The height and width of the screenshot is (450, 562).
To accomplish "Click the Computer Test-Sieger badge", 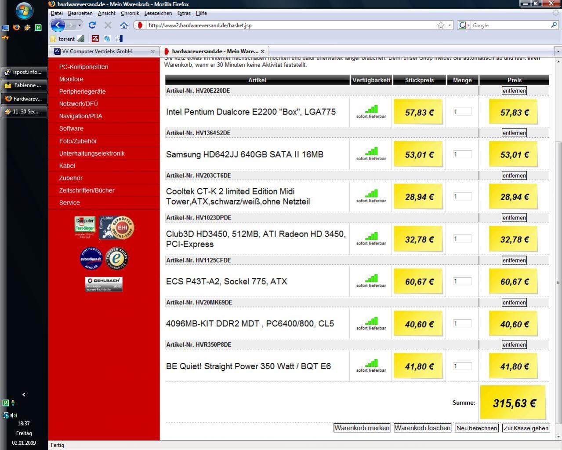I will pyautogui.click(x=85, y=227).
